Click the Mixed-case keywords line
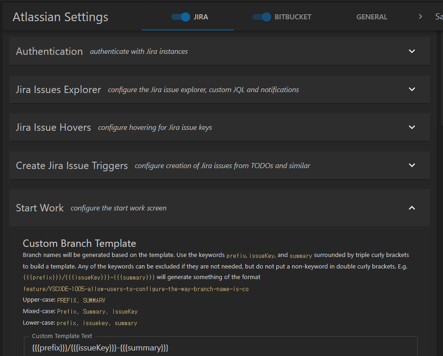 [80, 311]
